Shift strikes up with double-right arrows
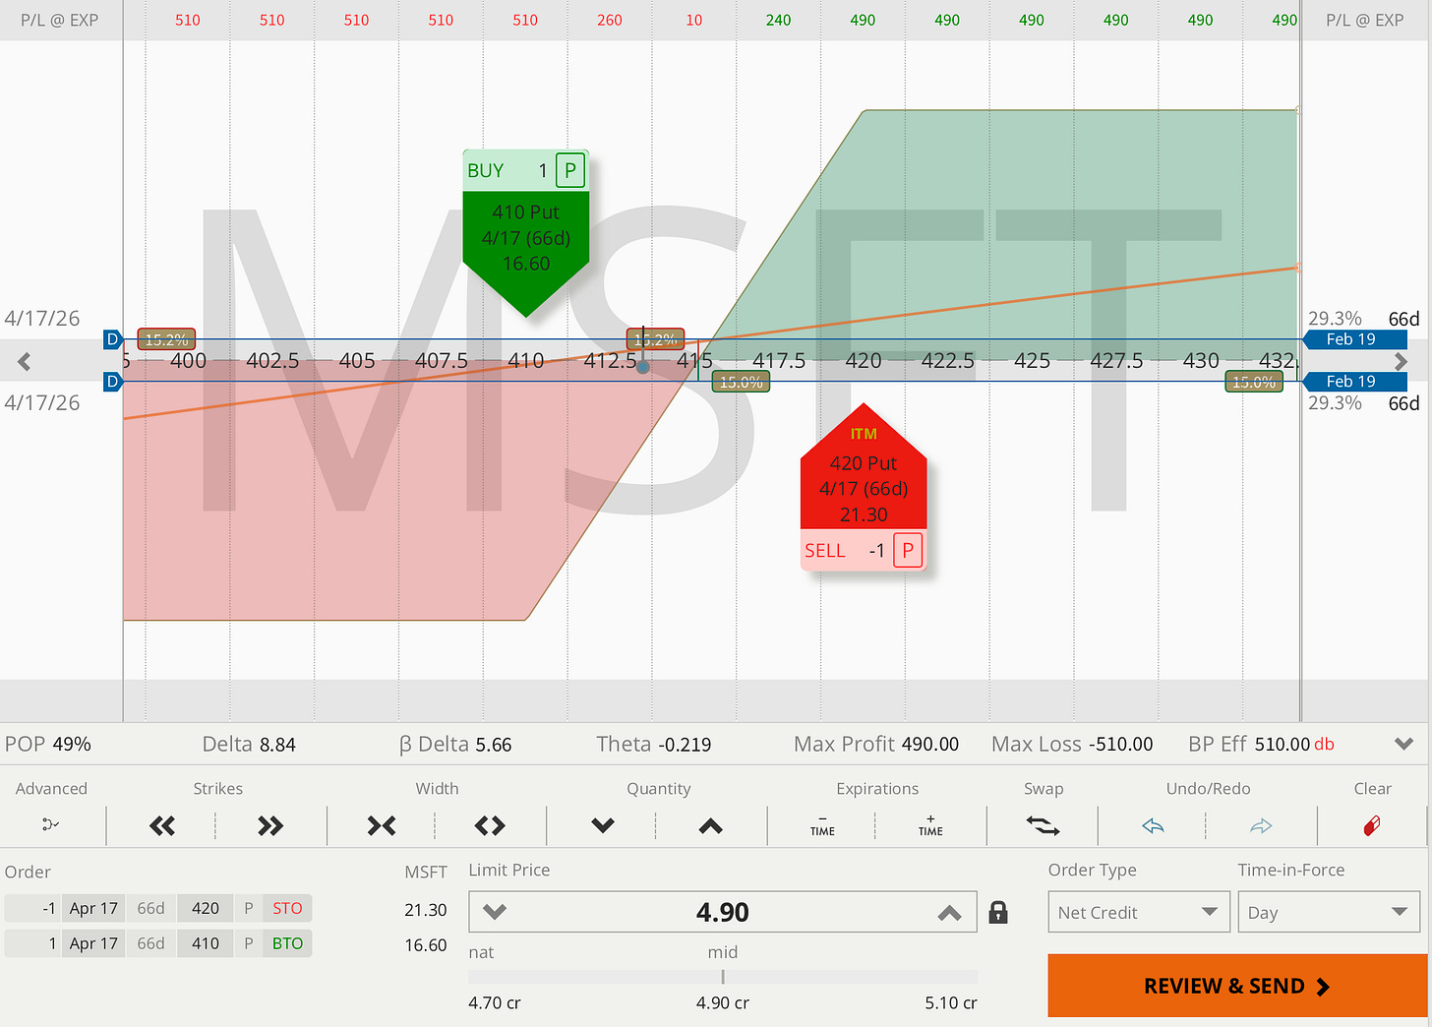This screenshot has height=1027, width=1432. click(270, 826)
